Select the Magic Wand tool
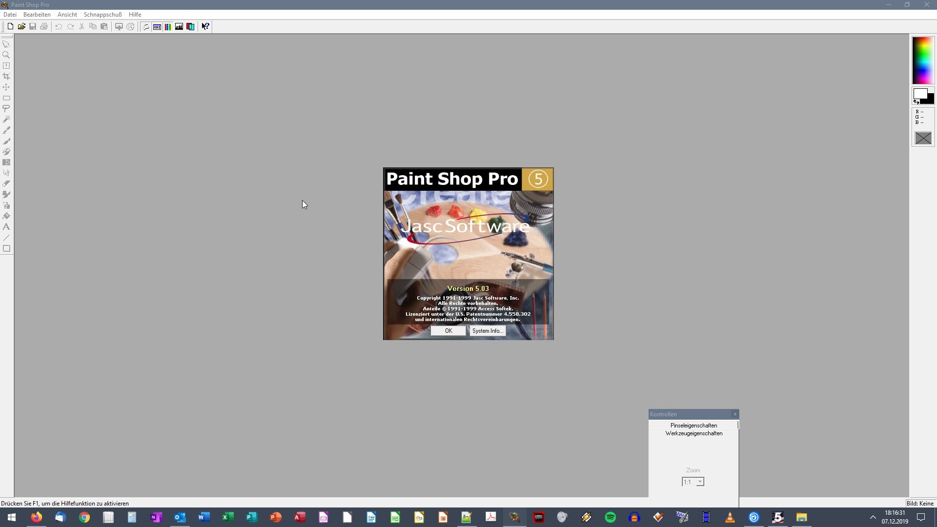The image size is (937, 527). (6, 119)
